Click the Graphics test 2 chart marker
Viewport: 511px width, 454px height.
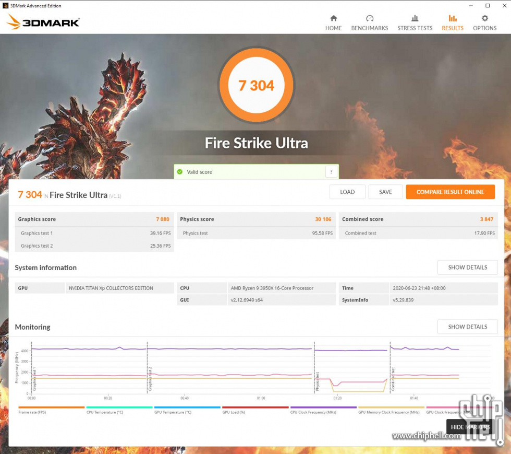150,379
